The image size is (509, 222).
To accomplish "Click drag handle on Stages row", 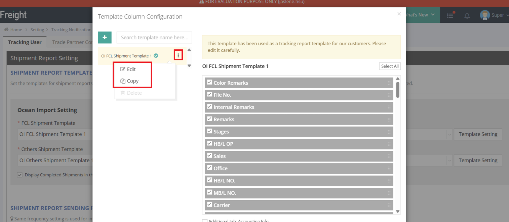I will tap(389, 132).
